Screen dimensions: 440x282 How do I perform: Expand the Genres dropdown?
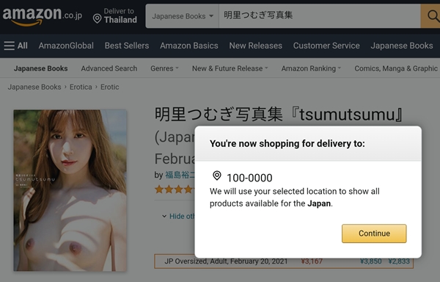(164, 68)
